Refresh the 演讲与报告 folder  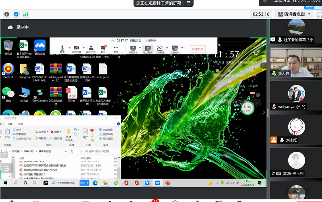point(72,151)
